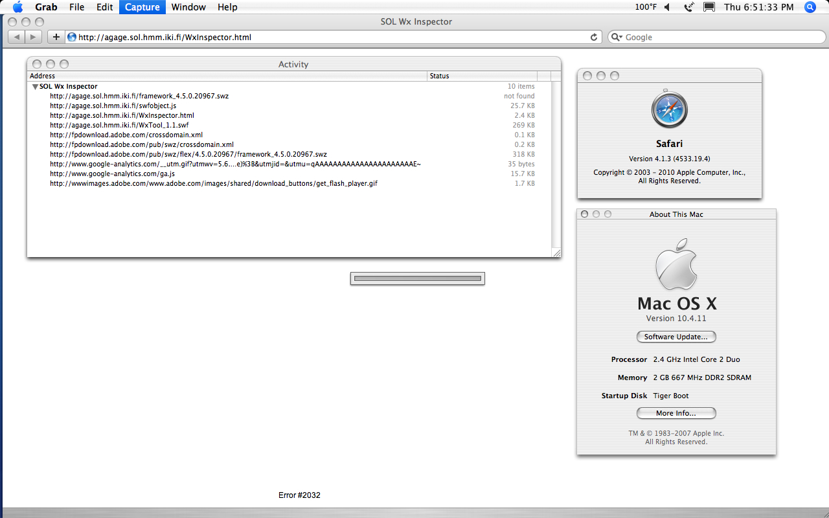
Task: Click the menu bar clock Thu 6:51:33 PM
Action: (x=758, y=7)
